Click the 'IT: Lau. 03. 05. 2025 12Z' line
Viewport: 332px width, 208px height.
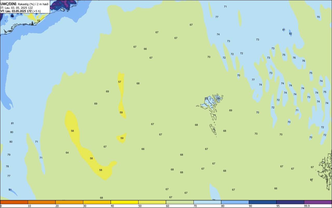coord(17,8)
